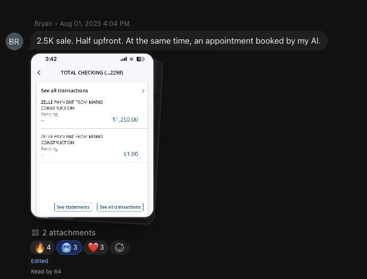Toggle the cold face emoji reaction
Screen dimensions: 367x279
[x=69, y=248]
